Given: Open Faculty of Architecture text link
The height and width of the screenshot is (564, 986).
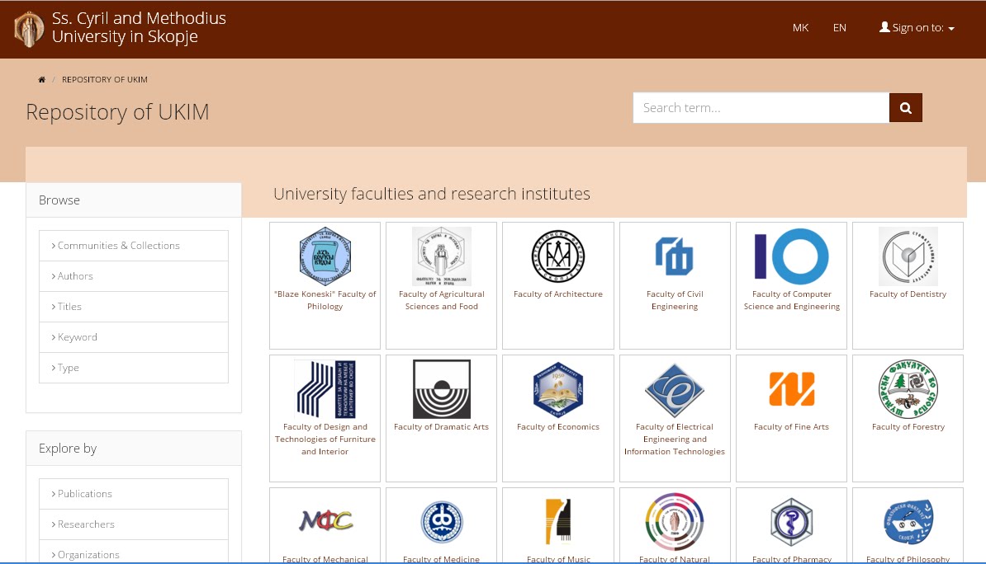Looking at the screenshot, I should pyautogui.click(x=558, y=294).
